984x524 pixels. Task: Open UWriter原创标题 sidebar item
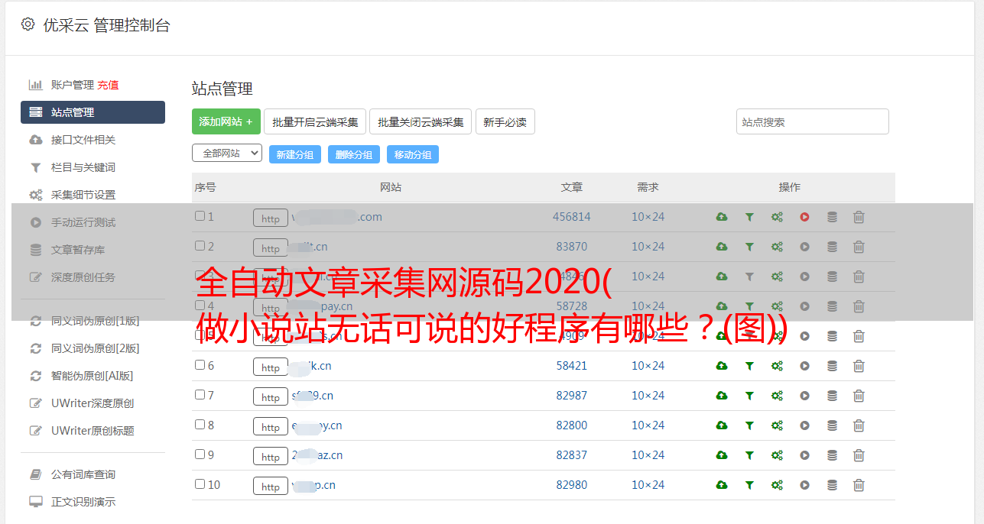click(x=93, y=431)
